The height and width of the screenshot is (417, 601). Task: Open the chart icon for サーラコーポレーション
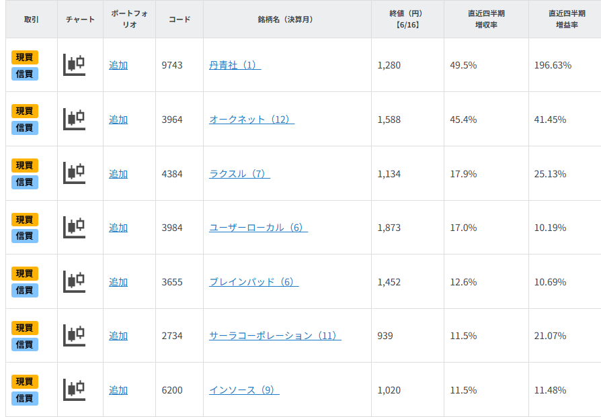[74, 336]
